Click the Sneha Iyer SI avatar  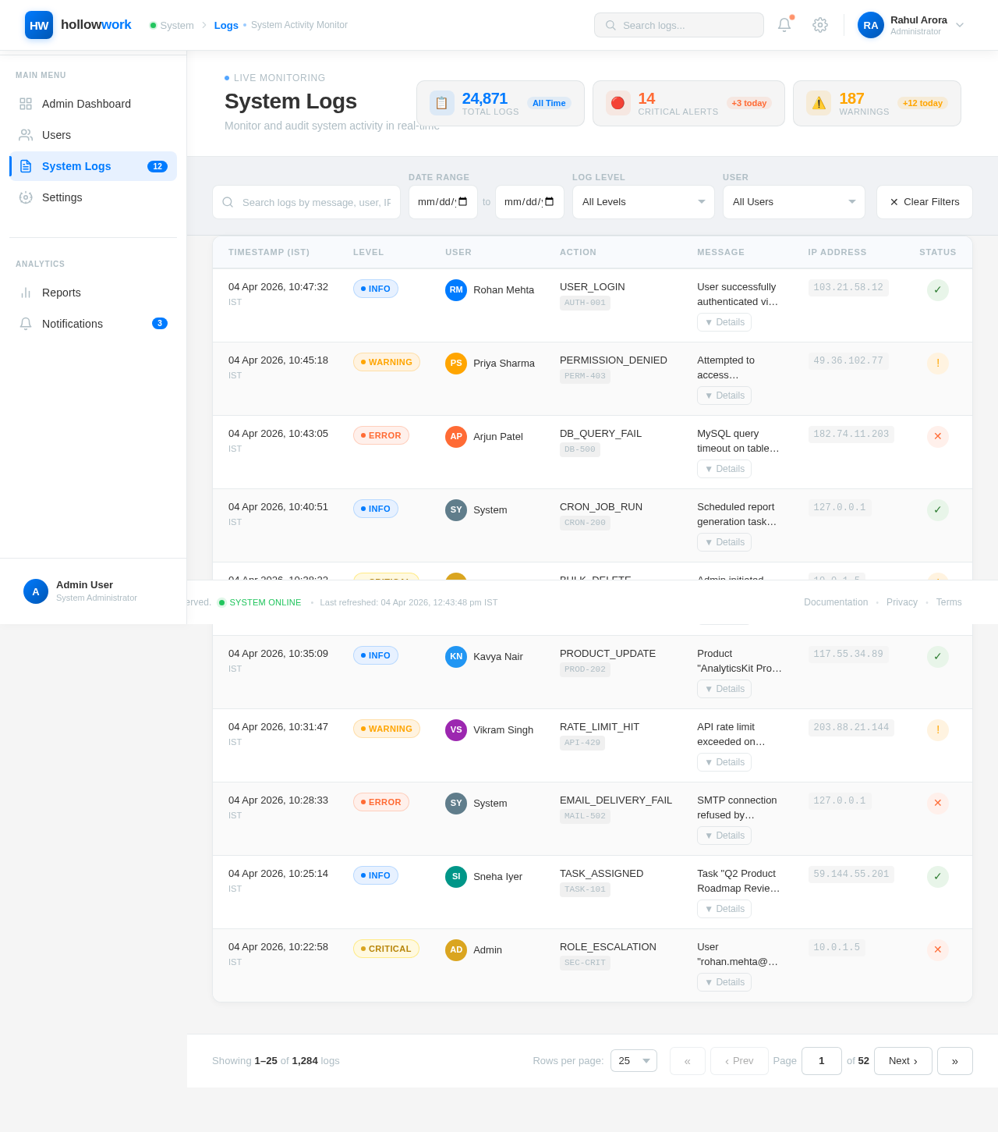coord(456,877)
